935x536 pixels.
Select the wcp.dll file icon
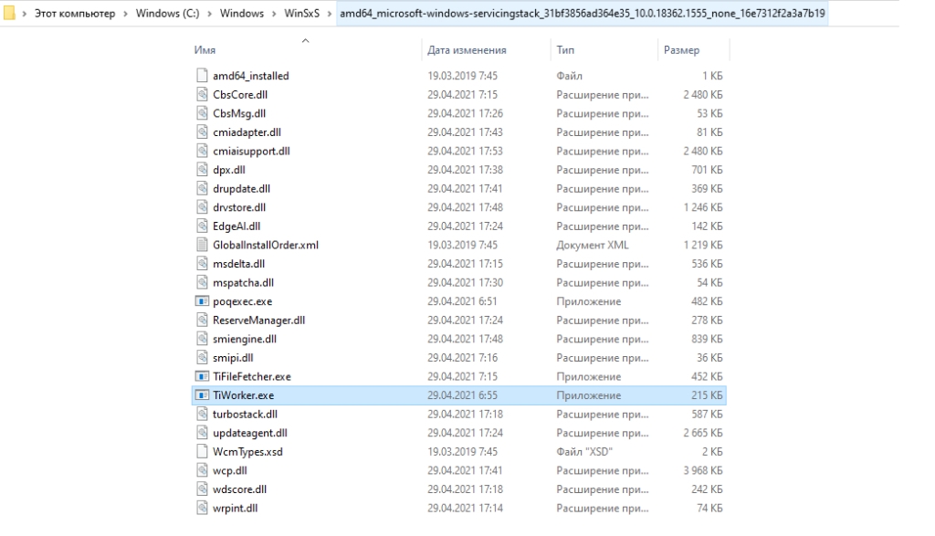point(203,470)
